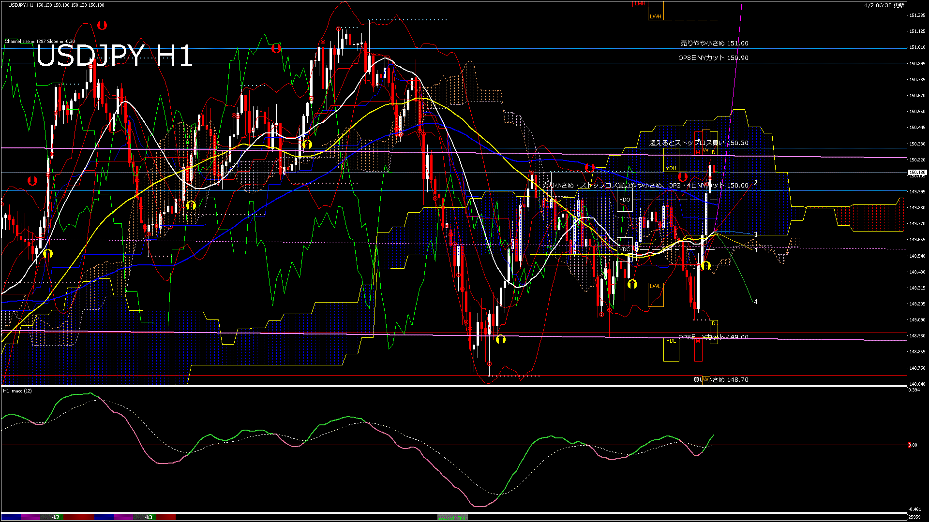This screenshot has width=929, height=522.
Task: Click the Channel size Slope info label
Action: [40, 42]
